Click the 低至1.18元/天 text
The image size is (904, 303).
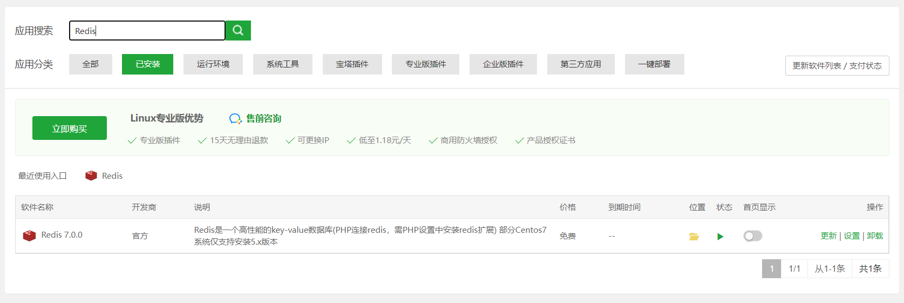(385, 140)
